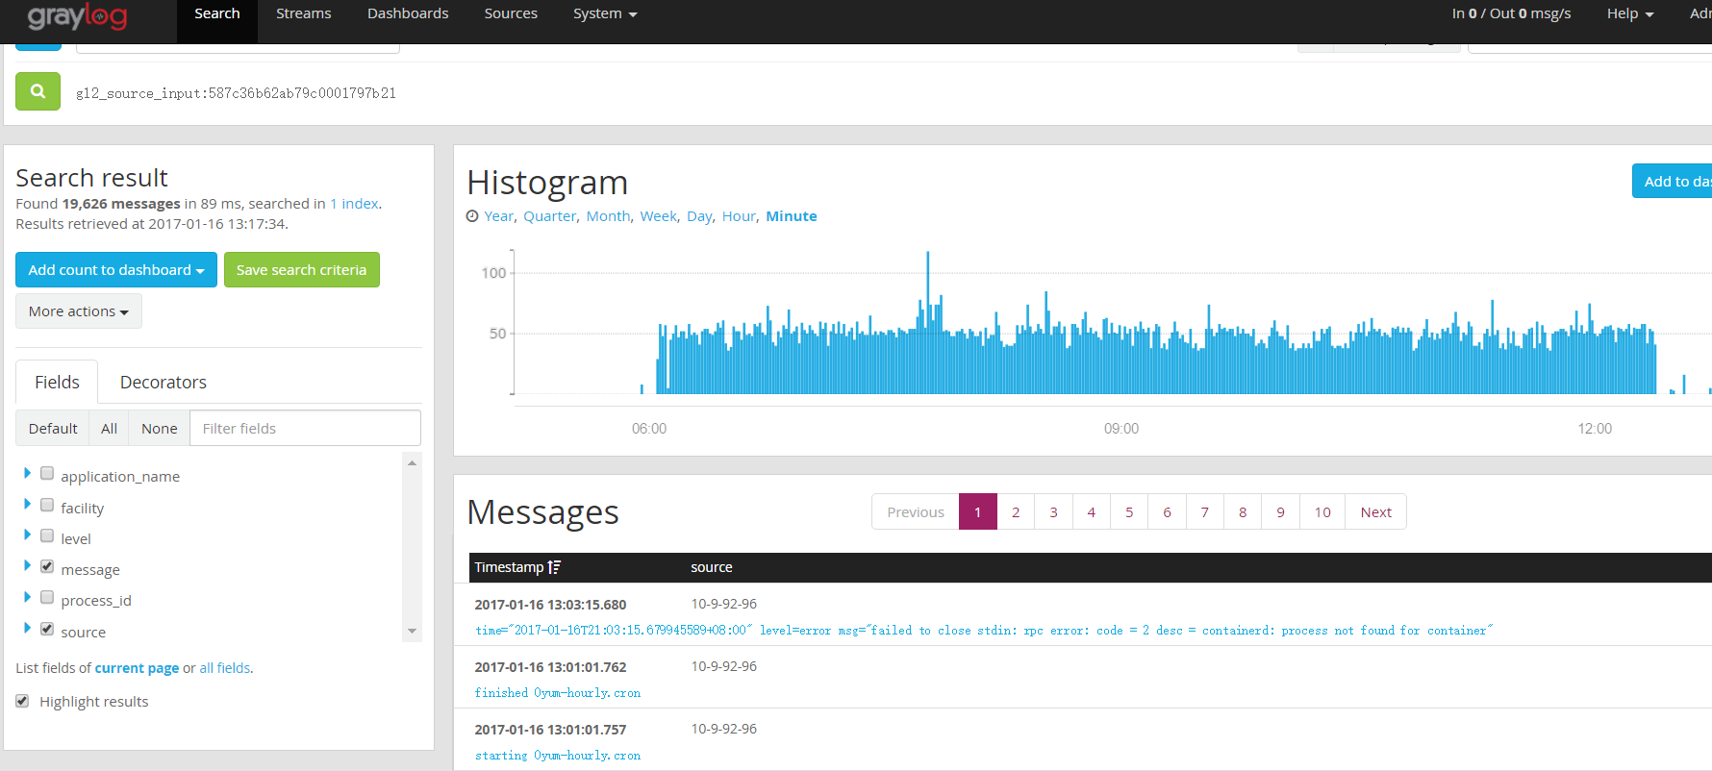Open Add count to dashboard dropdown
The height and width of the screenshot is (771, 1712).
115,270
